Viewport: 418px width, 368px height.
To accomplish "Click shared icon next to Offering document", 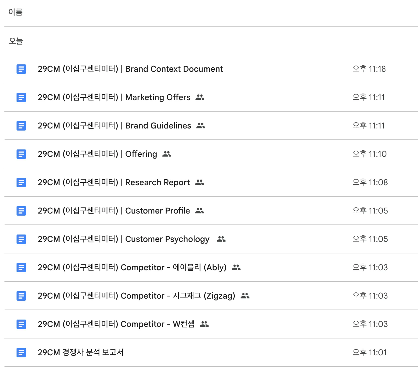I will [x=167, y=154].
